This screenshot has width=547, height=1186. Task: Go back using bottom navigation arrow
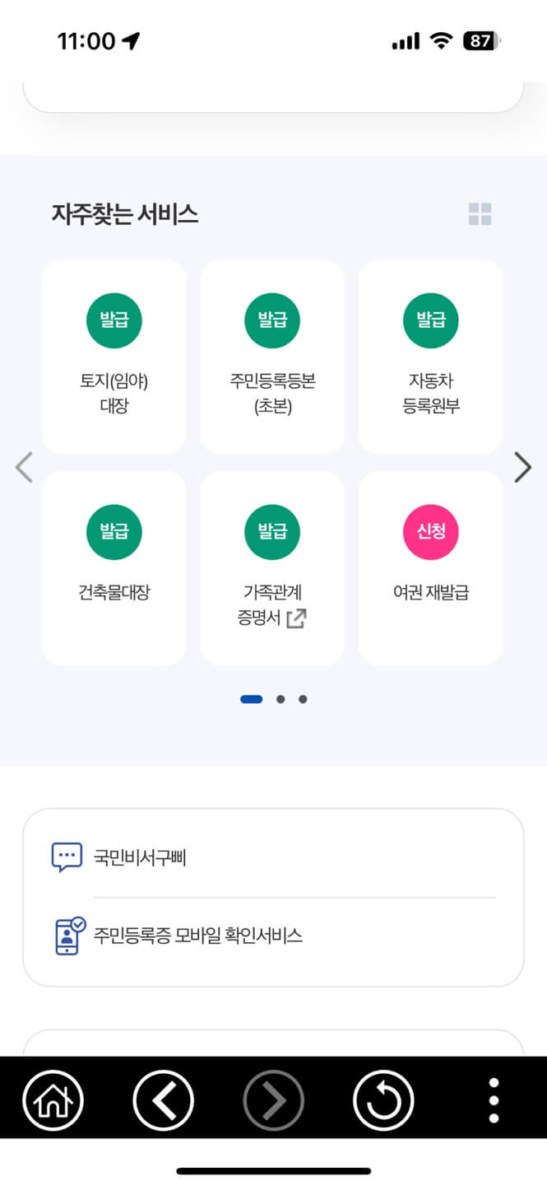(163, 1100)
